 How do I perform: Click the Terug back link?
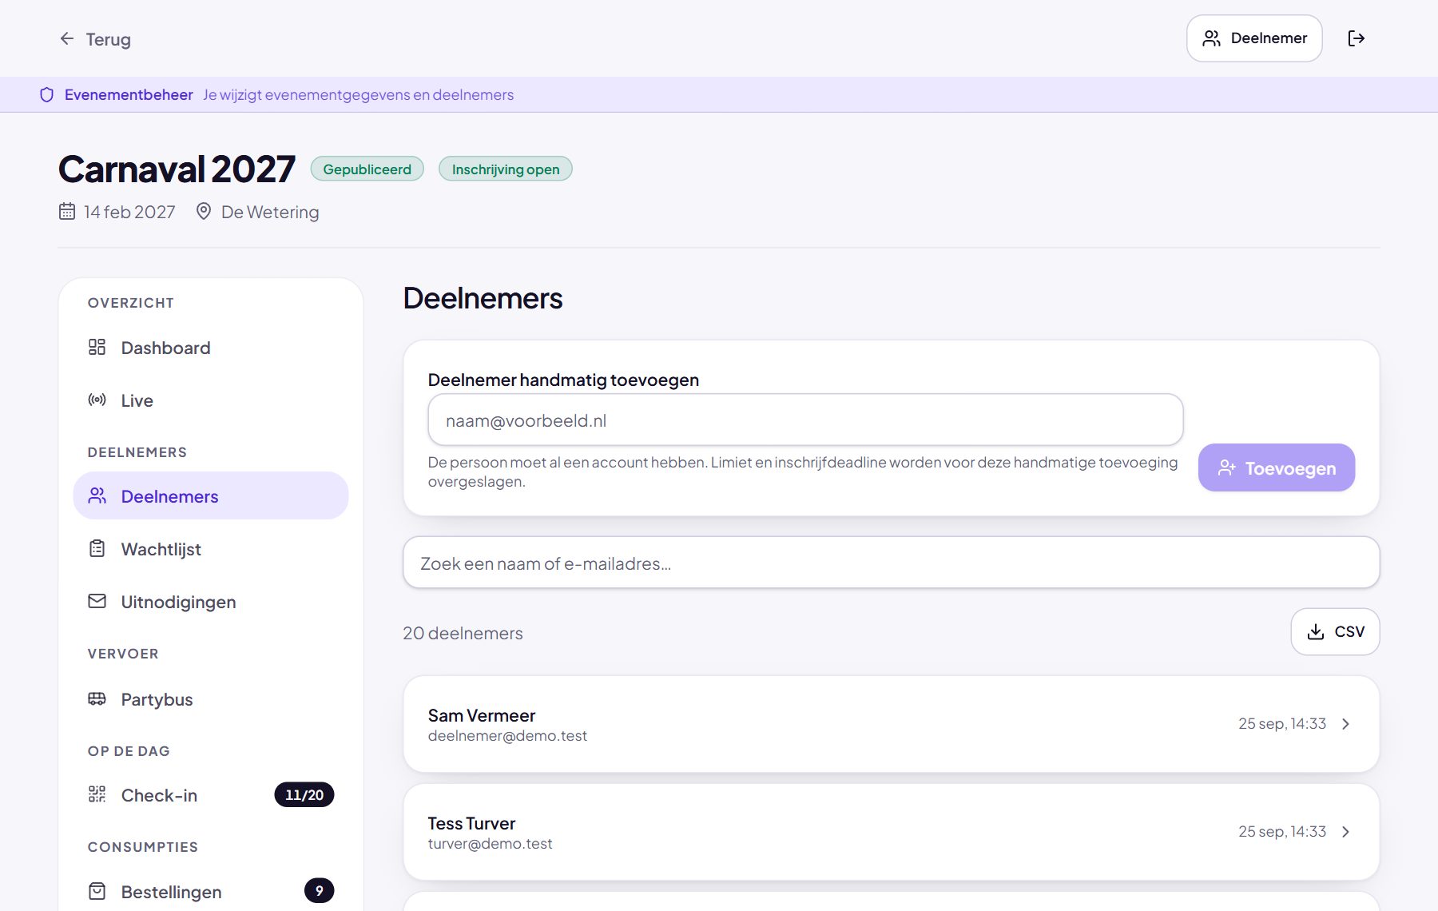(x=95, y=39)
